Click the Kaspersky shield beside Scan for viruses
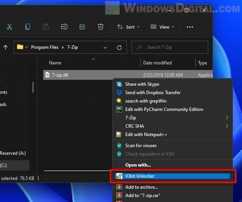This screenshot has width=242, height=202. pyautogui.click(x=119, y=146)
